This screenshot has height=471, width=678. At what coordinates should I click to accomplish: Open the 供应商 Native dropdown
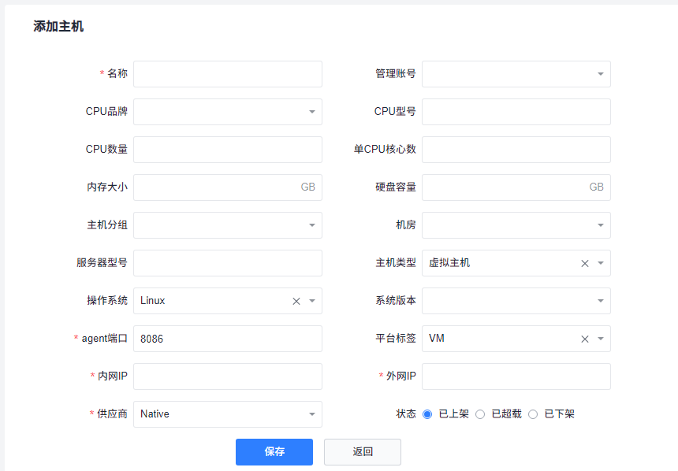227,414
